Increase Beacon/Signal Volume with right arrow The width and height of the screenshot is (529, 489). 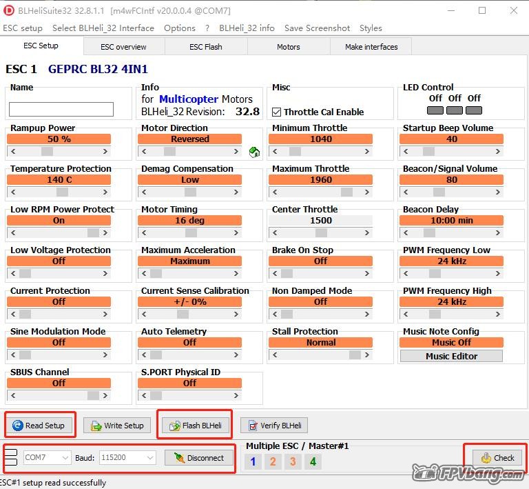point(497,192)
